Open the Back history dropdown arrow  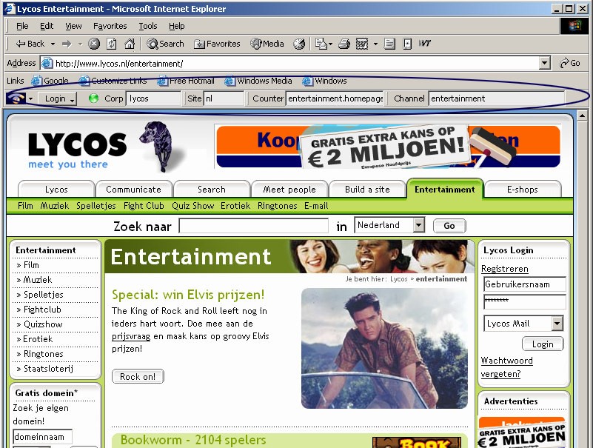coord(53,44)
